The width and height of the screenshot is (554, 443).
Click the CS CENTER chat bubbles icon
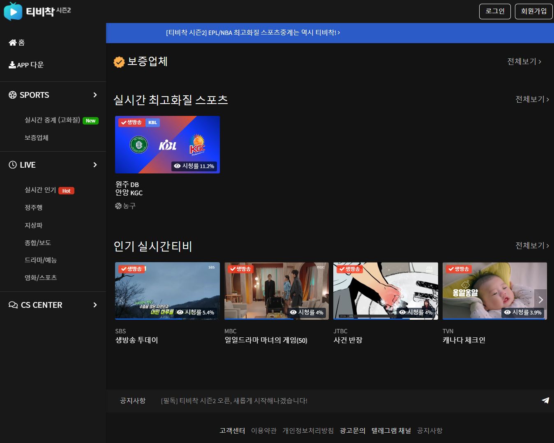[x=13, y=305]
